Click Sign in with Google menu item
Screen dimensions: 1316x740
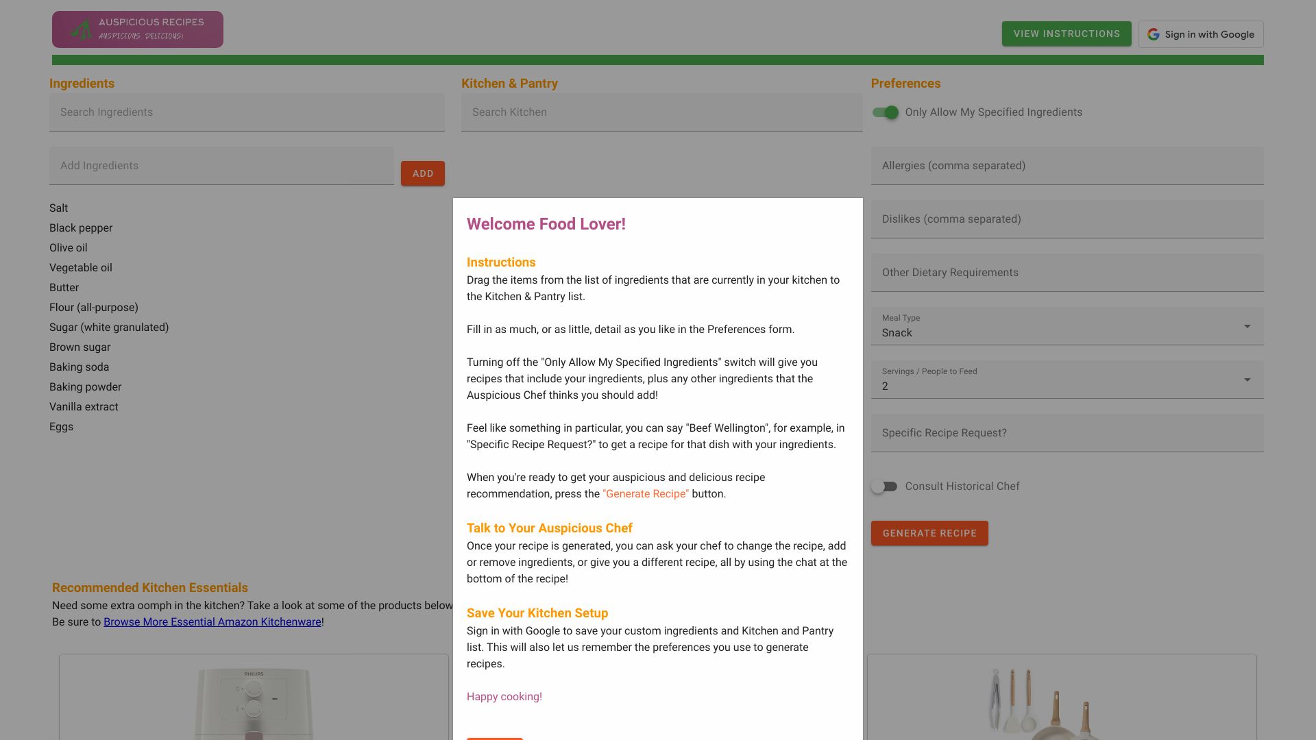coord(1200,34)
